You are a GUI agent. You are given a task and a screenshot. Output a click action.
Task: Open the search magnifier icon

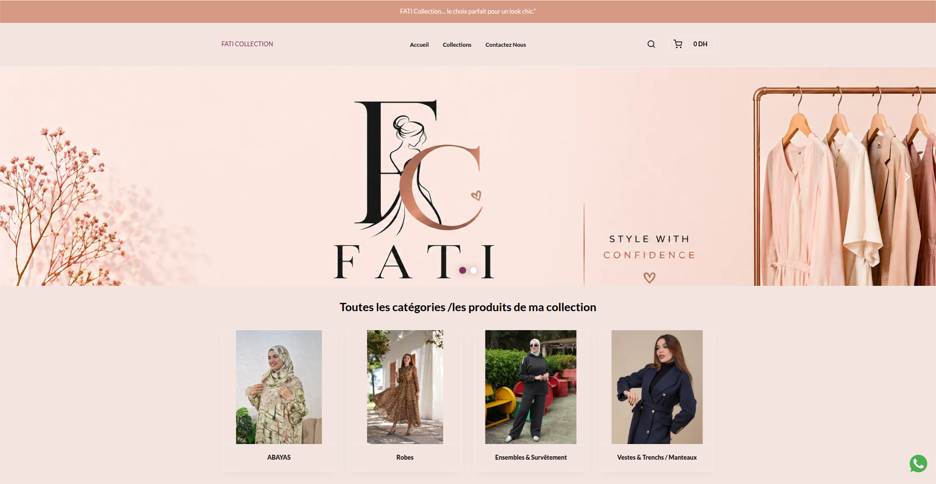(x=651, y=44)
